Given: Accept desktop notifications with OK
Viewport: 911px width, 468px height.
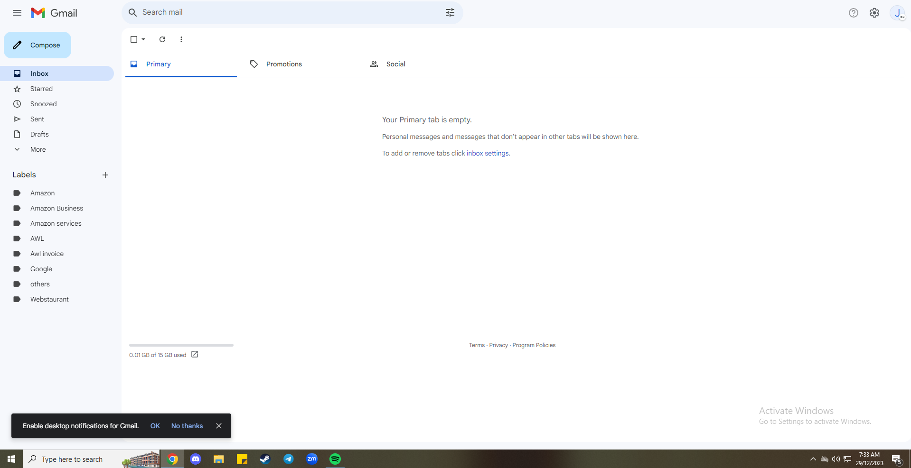Looking at the screenshot, I should pyautogui.click(x=155, y=426).
